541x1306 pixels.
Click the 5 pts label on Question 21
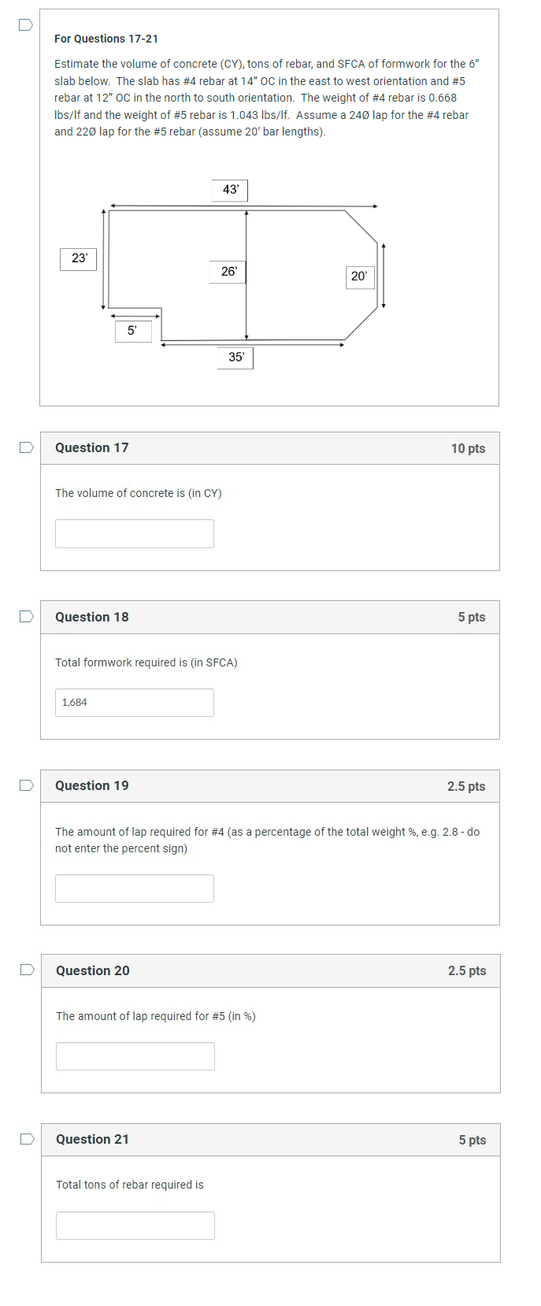click(472, 1139)
